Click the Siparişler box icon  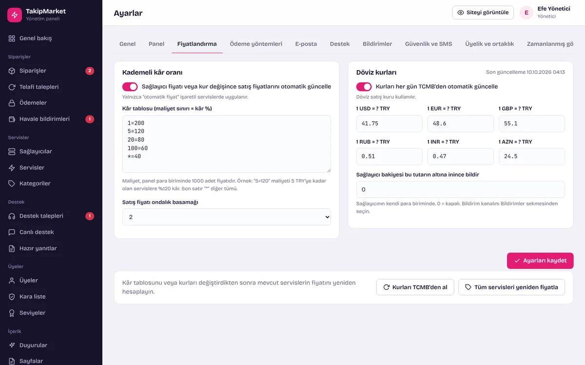click(x=12, y=71)
